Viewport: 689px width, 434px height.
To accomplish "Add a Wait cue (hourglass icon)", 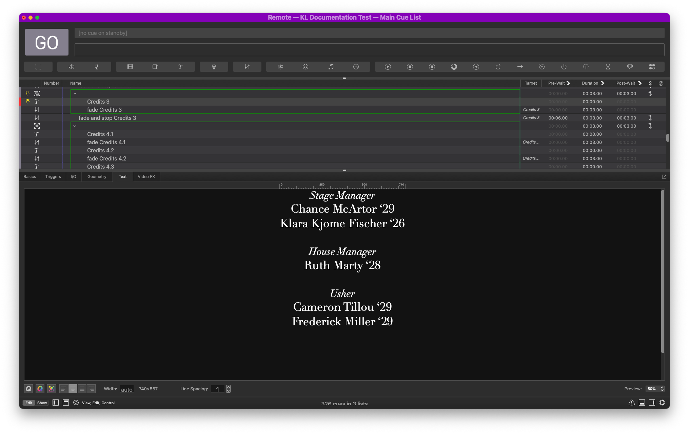I will pos(608,67).
